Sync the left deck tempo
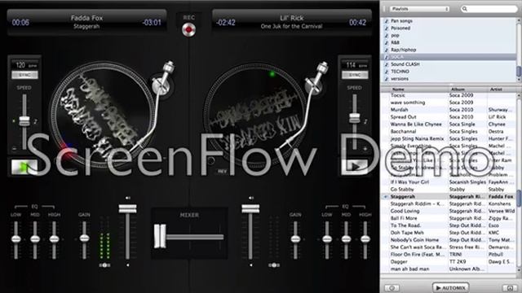Screen dimensions: 522x293 pyautogui.click(x=25, y=75)
